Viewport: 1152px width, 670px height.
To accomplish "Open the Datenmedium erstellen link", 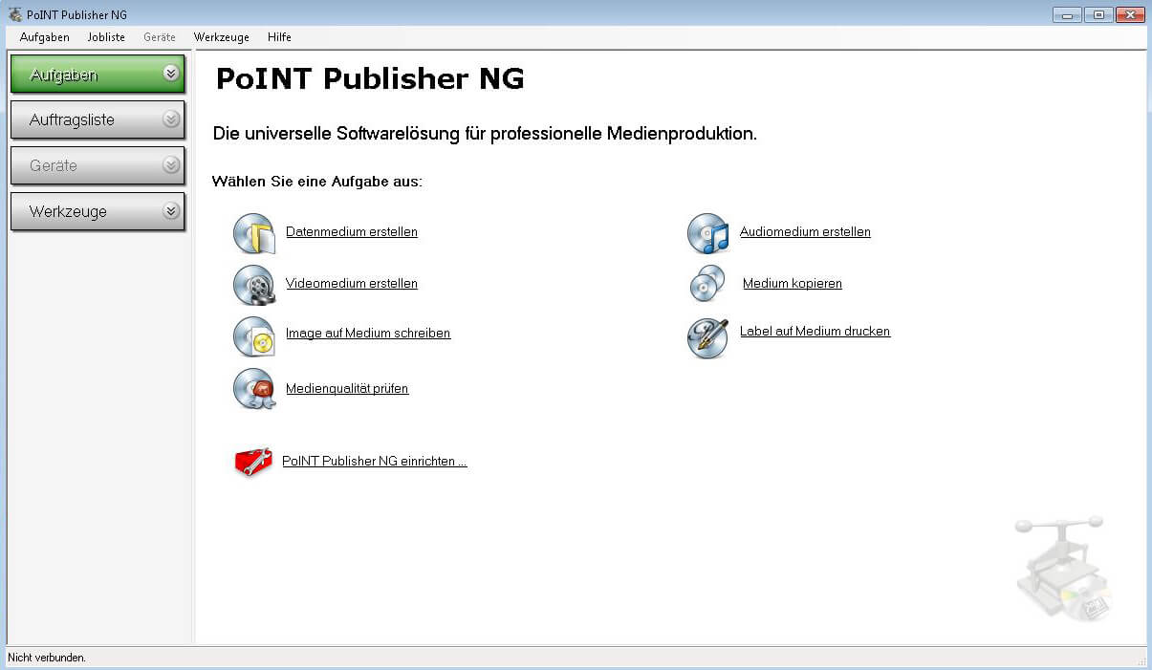I will pyautogui.click(x=352, y=232).
